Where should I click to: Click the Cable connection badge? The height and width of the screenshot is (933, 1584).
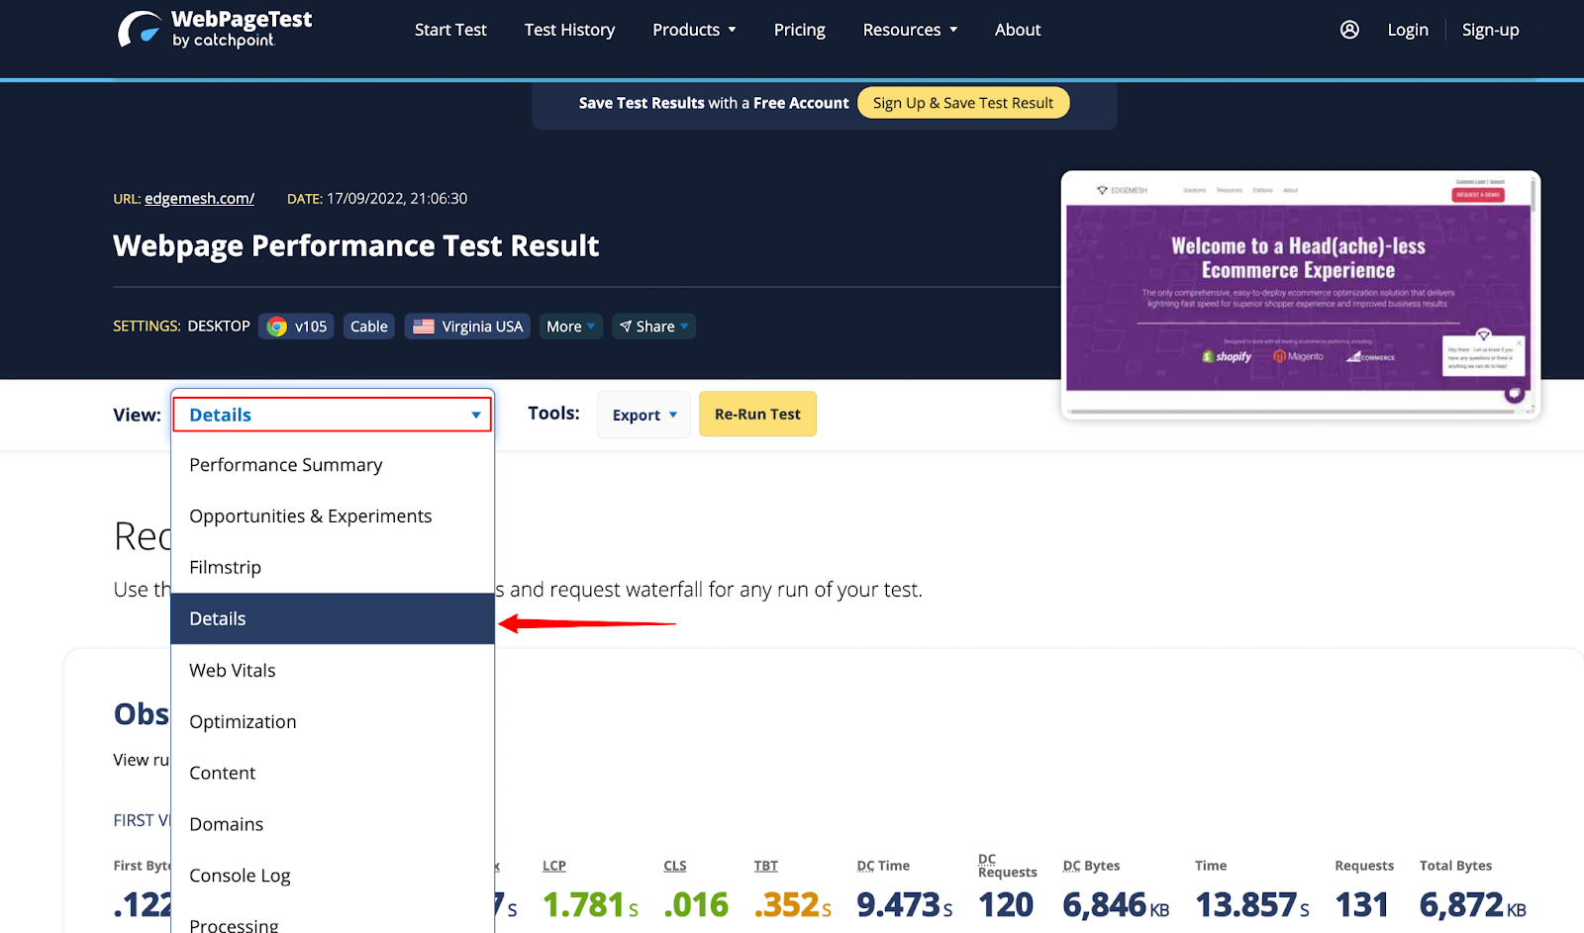tap(369, 327)
